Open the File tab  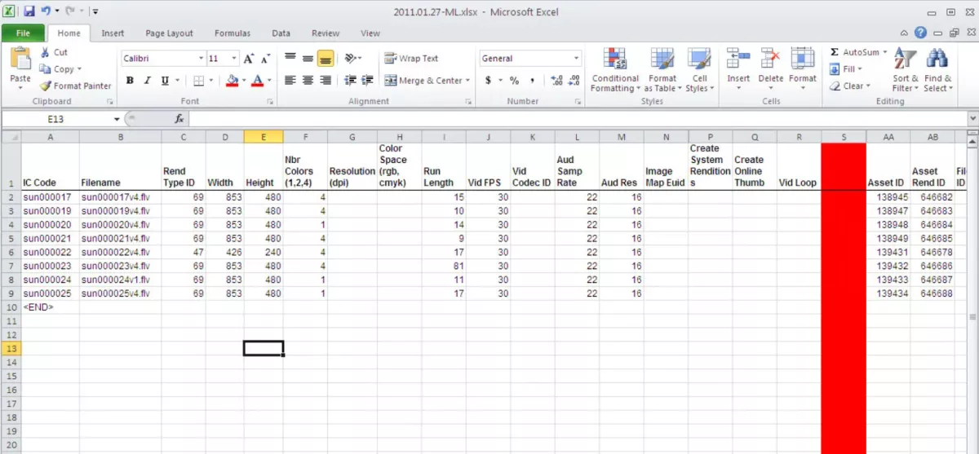coord(23,33)
